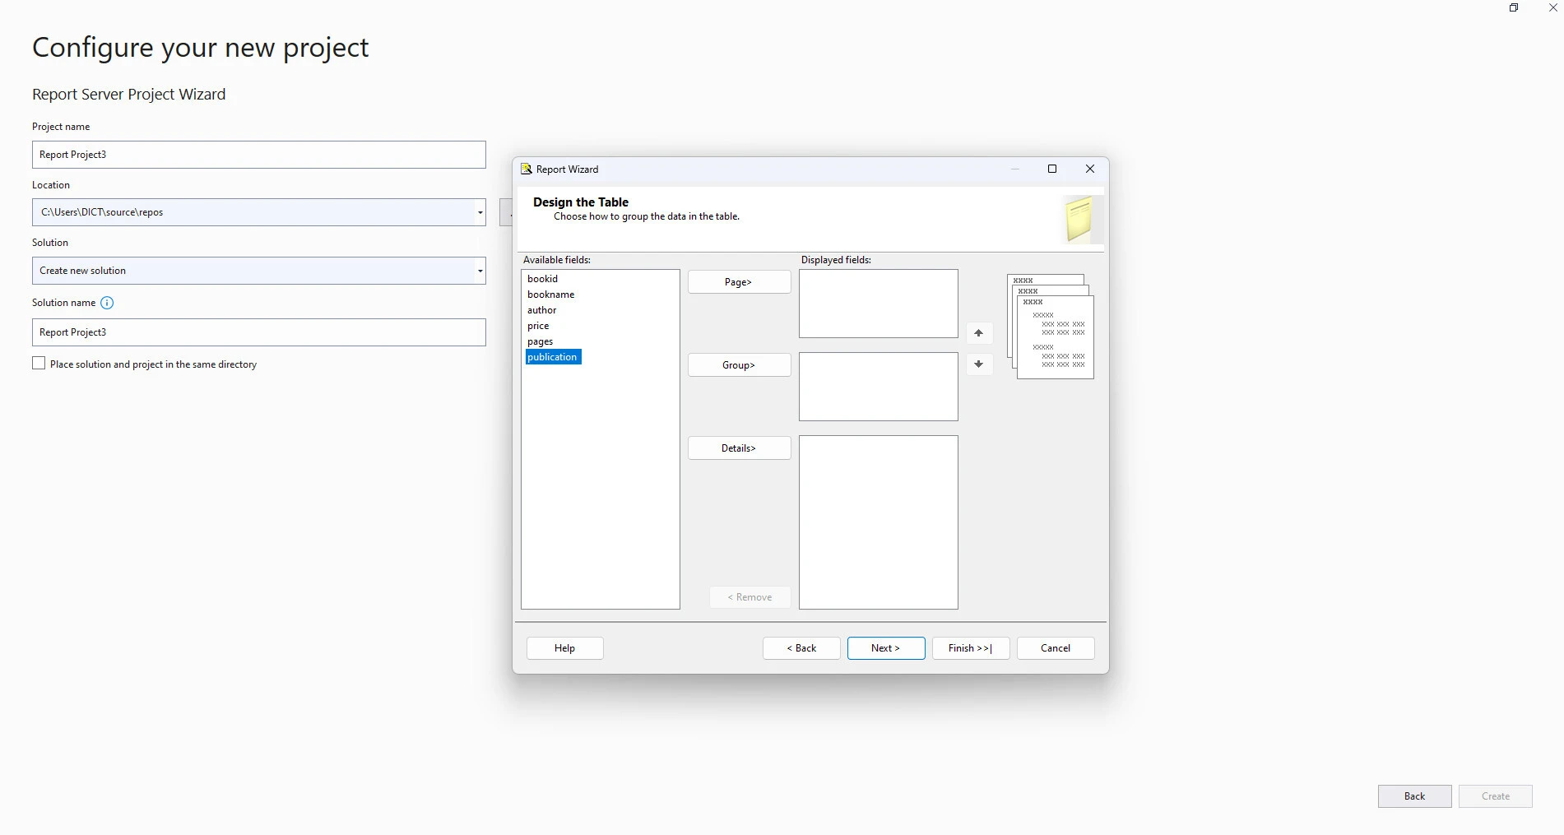Close the Report Wizard dialog
The width and height of the screenshot is (1564, 835).
1089,169
